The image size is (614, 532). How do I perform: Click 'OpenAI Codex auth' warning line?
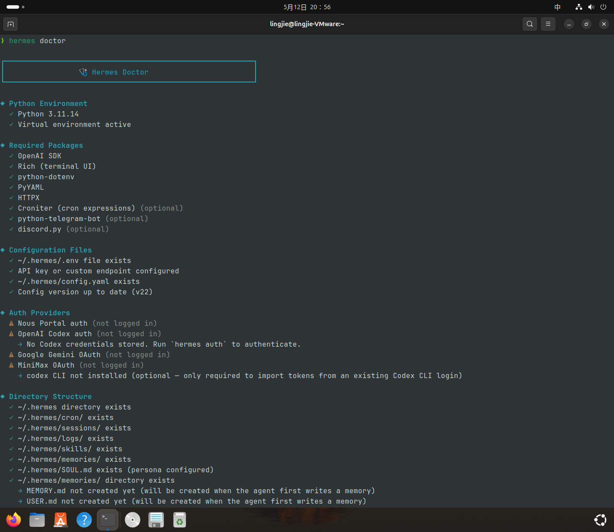pos(89,334)
